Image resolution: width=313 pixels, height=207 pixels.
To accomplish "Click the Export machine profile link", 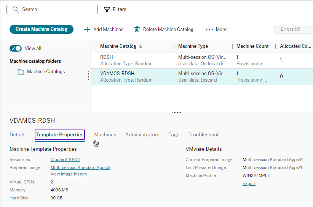I will [249, 183].
